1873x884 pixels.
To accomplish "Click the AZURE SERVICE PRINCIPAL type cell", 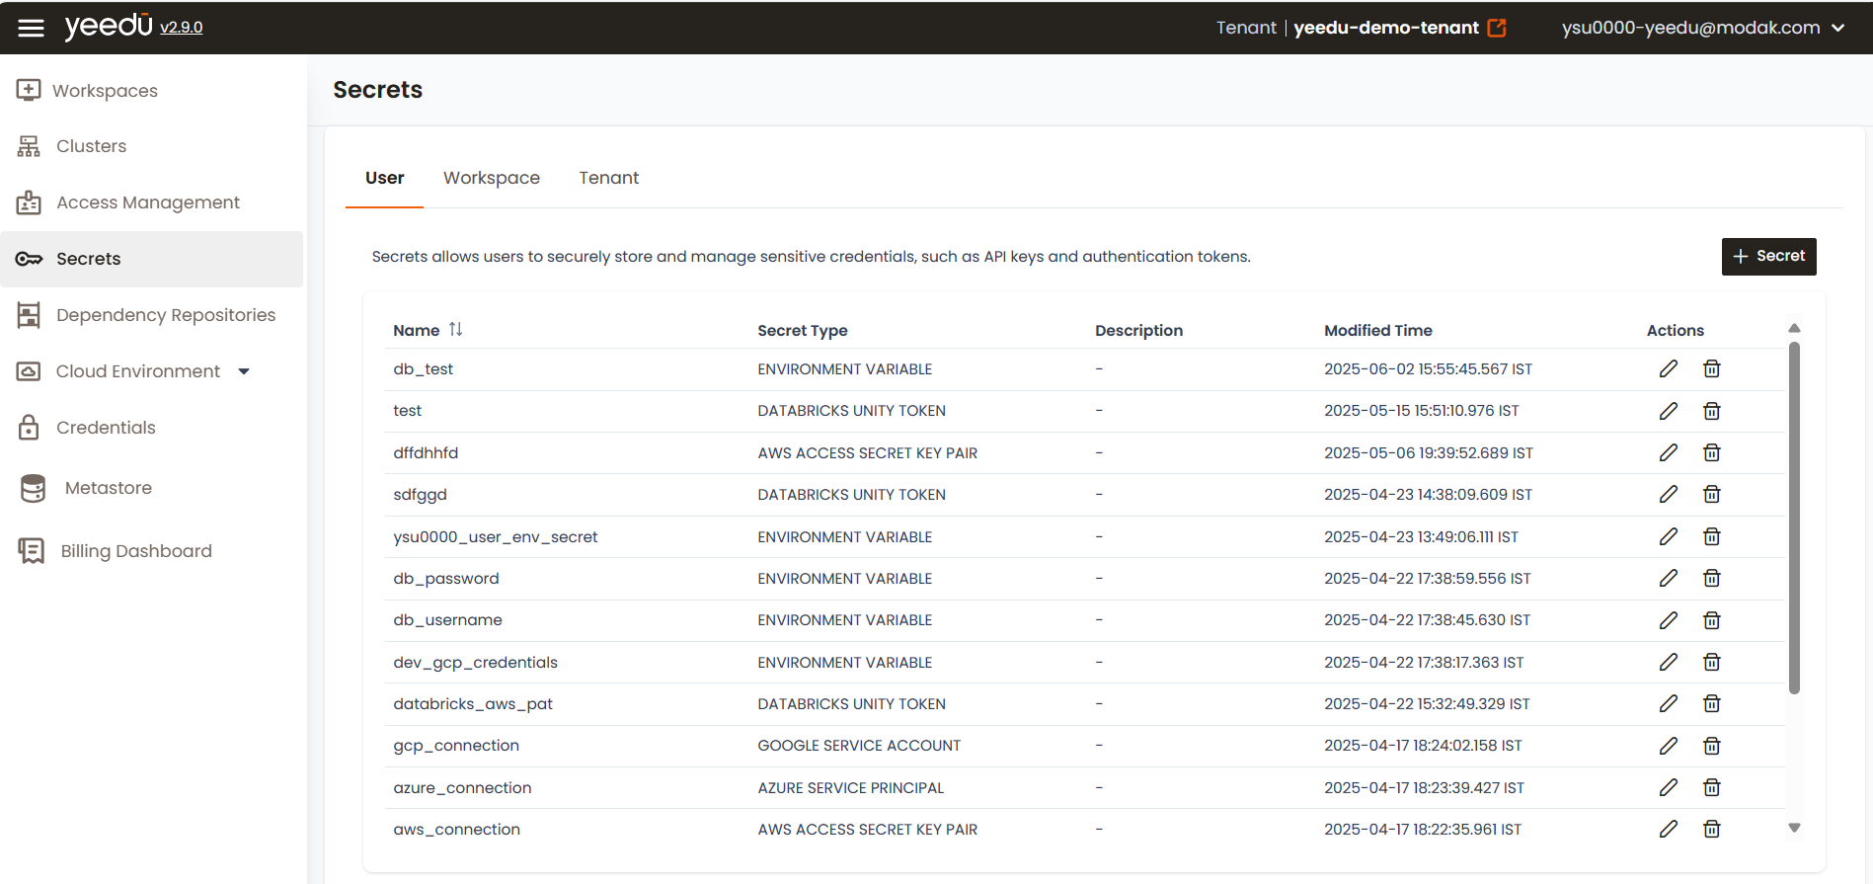I will tap(851, 788).
